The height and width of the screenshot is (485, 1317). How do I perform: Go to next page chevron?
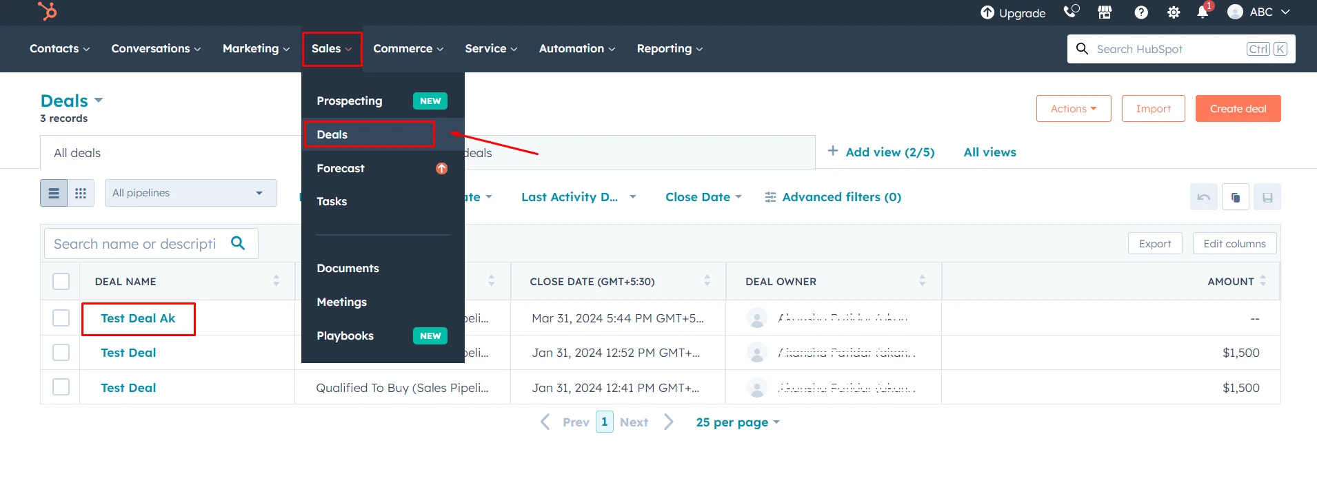668,422
